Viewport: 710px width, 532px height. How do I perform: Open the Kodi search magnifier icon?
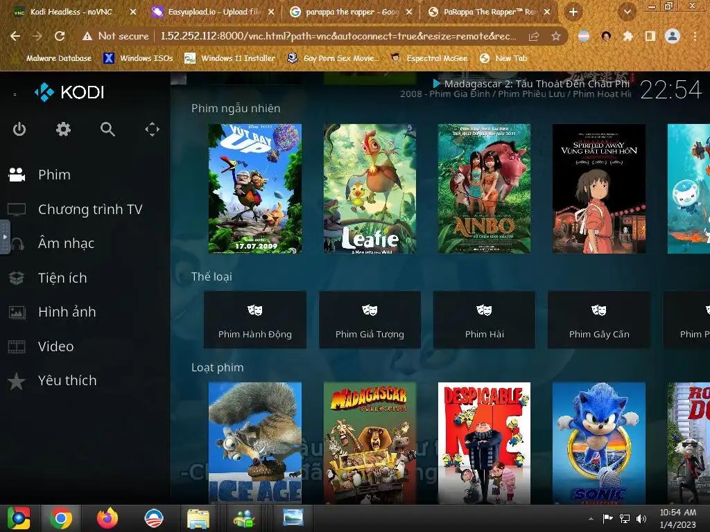click(x=107, y=130)
